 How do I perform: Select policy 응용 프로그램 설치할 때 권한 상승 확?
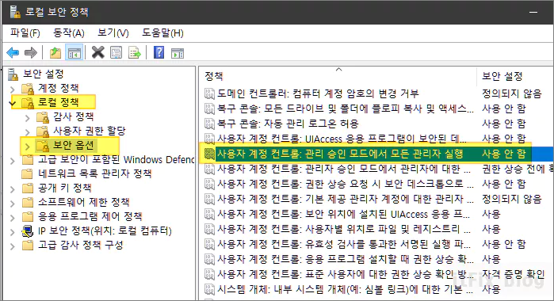346,259
